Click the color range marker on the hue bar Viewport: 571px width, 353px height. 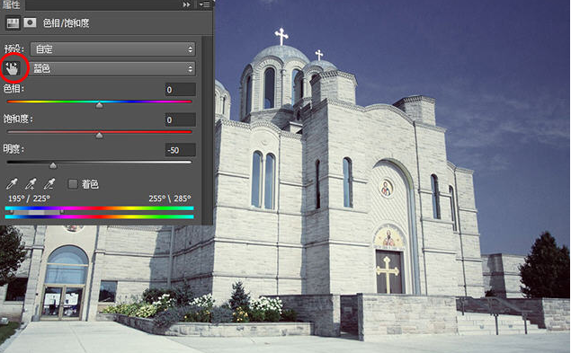point(36,212)
